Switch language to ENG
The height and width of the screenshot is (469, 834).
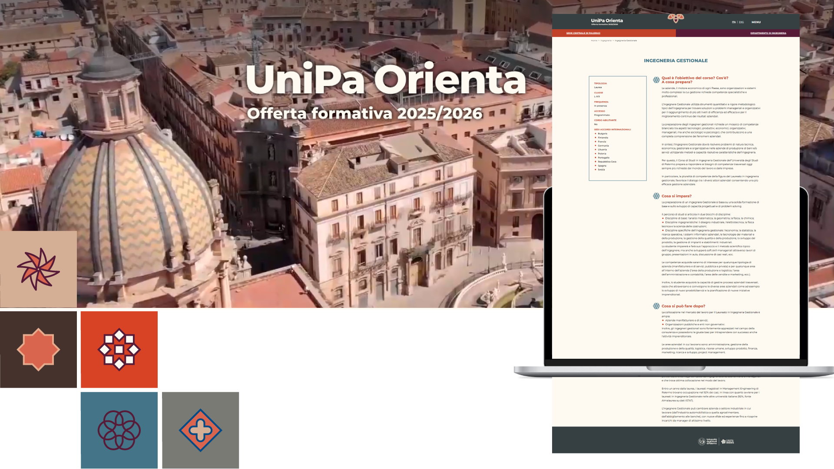[741, 22]
